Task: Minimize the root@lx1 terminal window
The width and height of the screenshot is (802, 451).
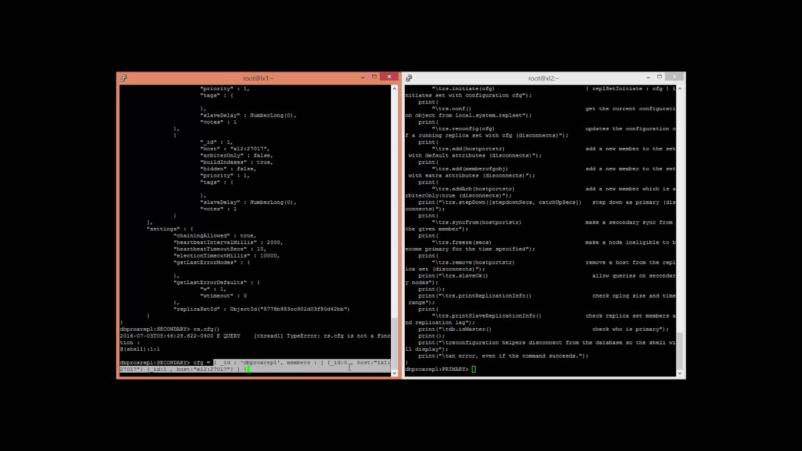Action: [363, 77]
